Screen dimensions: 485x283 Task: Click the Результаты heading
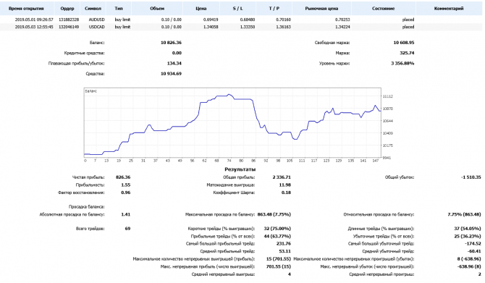240,169
